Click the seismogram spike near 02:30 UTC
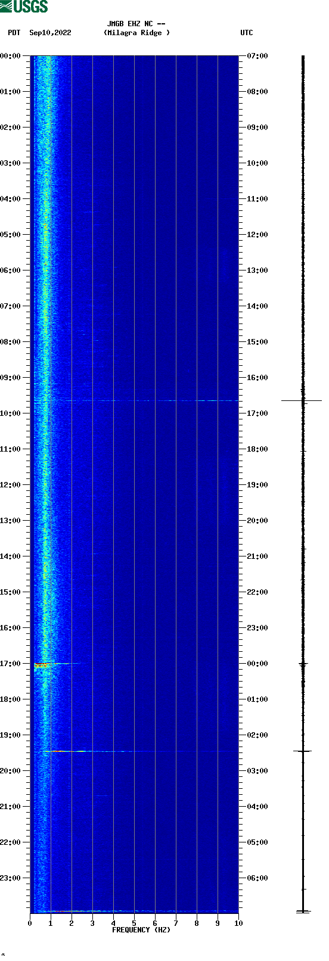329x961 pixels. (x=303, y=751)
